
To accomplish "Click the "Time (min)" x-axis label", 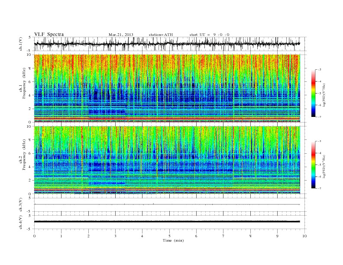I will click(173, 240).
